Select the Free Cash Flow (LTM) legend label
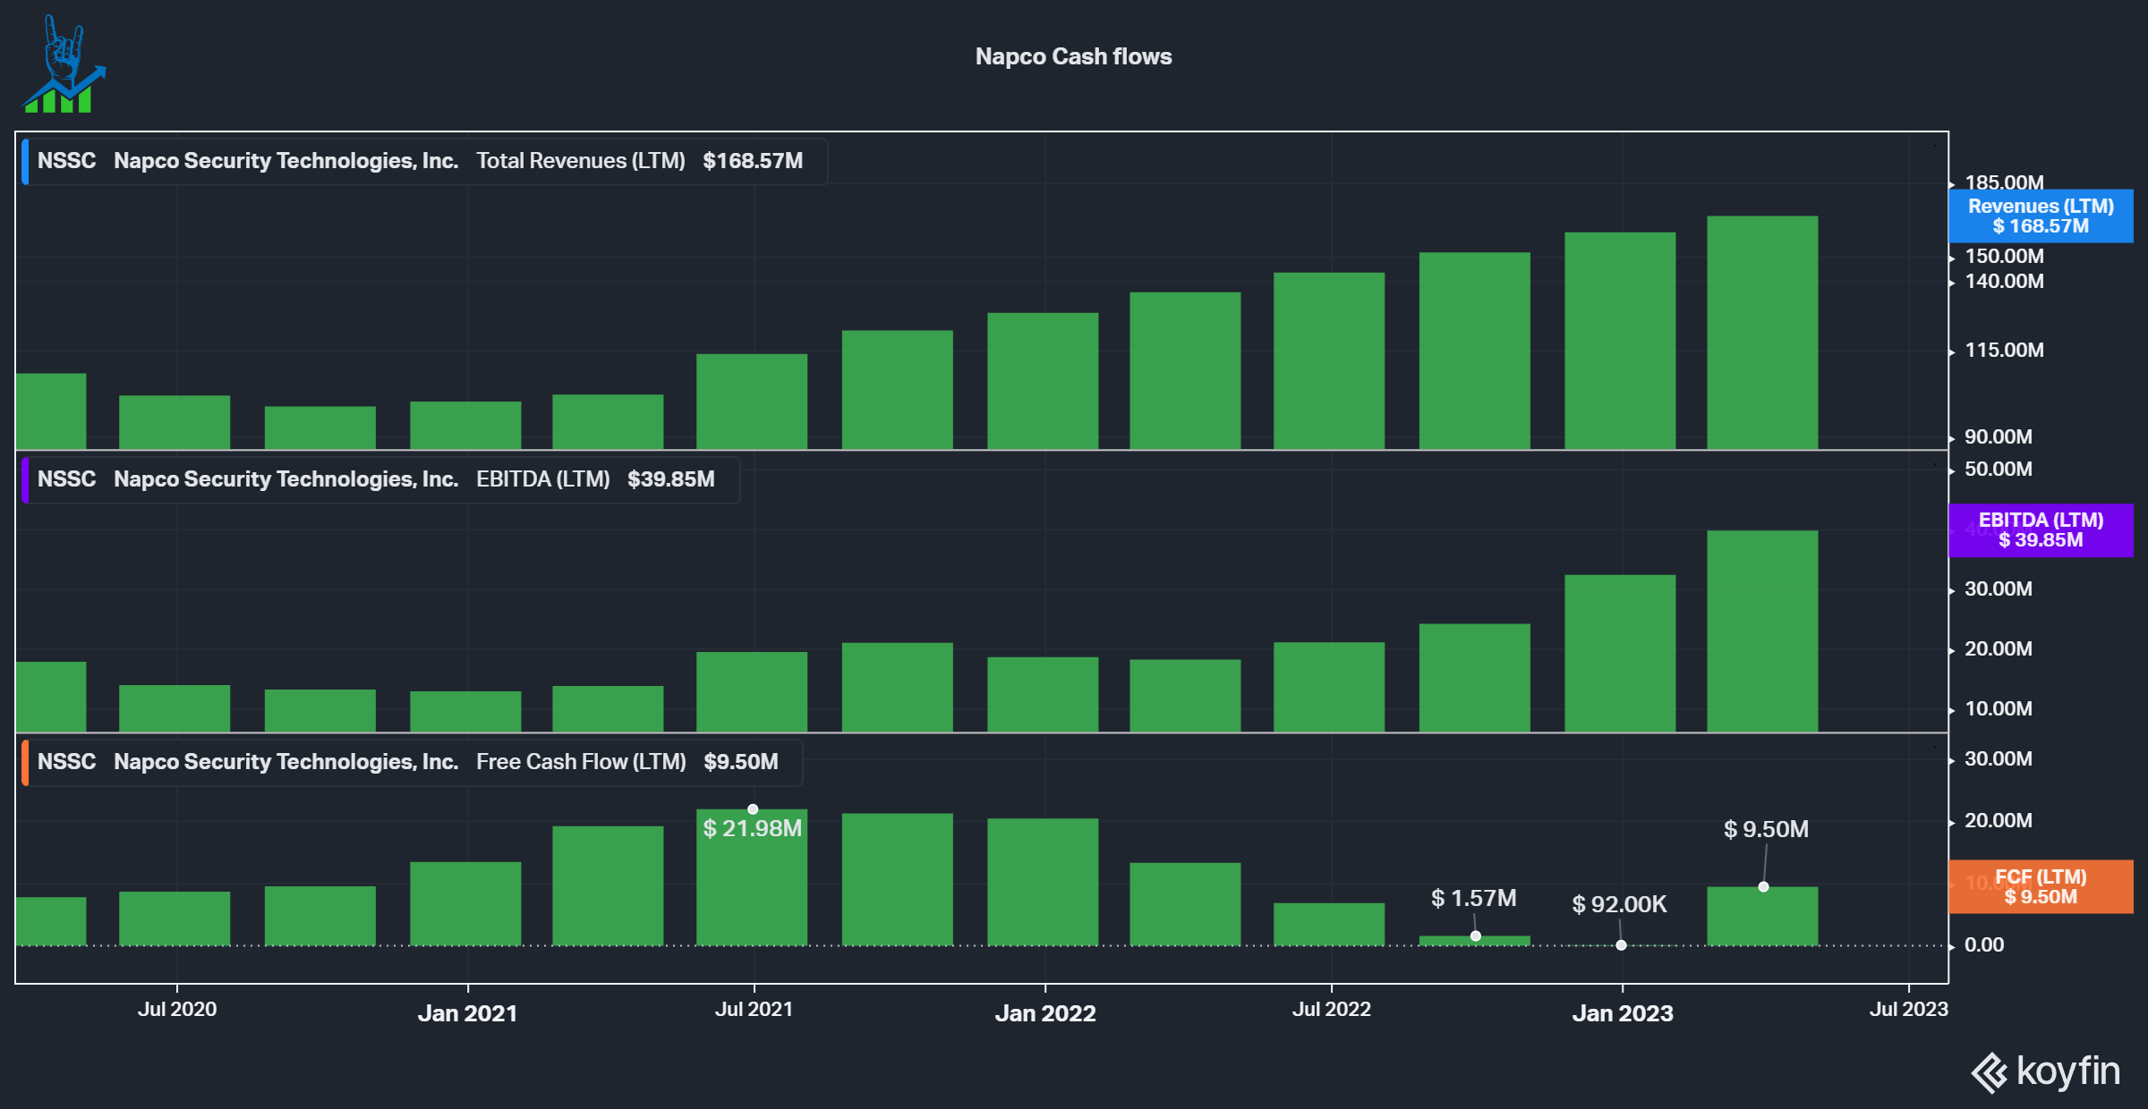The height and width of the screenshot is (1109, 2148). pos(581,762)
